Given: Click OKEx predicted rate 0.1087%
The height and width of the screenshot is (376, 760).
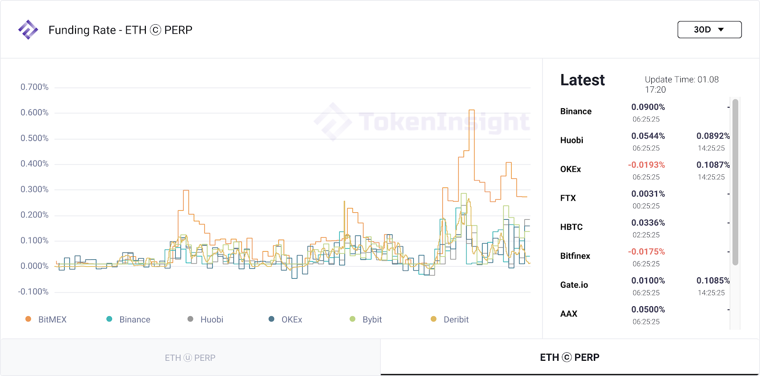Looking at the screenshot, I should coord(713,165).
